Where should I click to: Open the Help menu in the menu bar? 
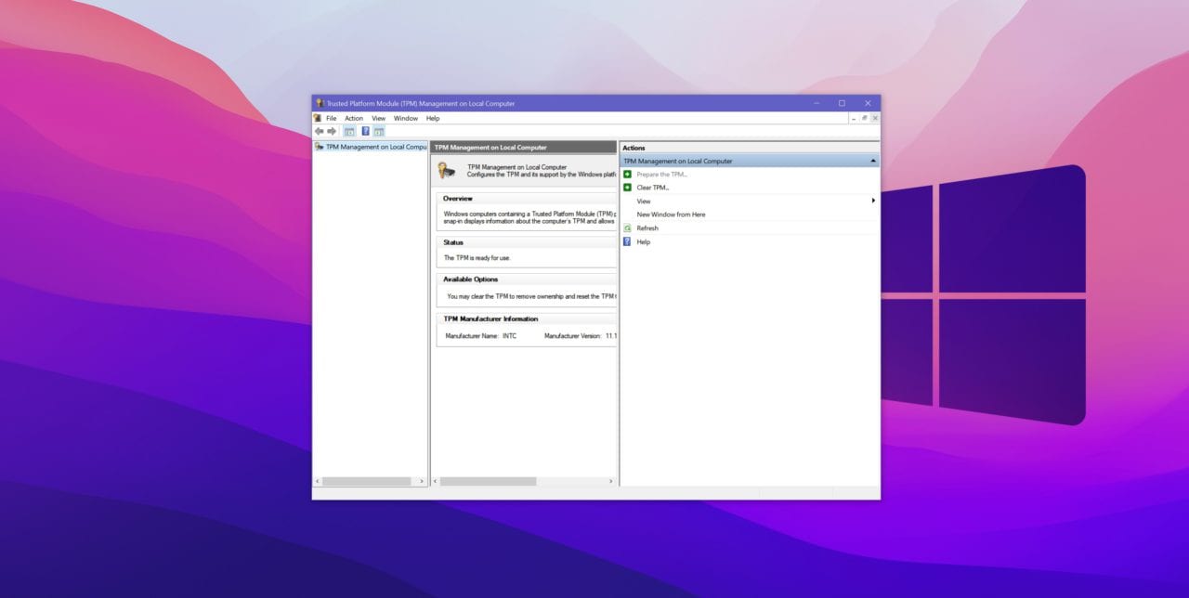tap(433, 118)
